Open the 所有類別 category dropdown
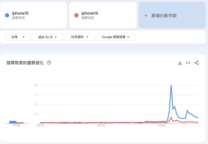Image resolution: width=208 pixels, height=144 pixels. click(79, 37)
